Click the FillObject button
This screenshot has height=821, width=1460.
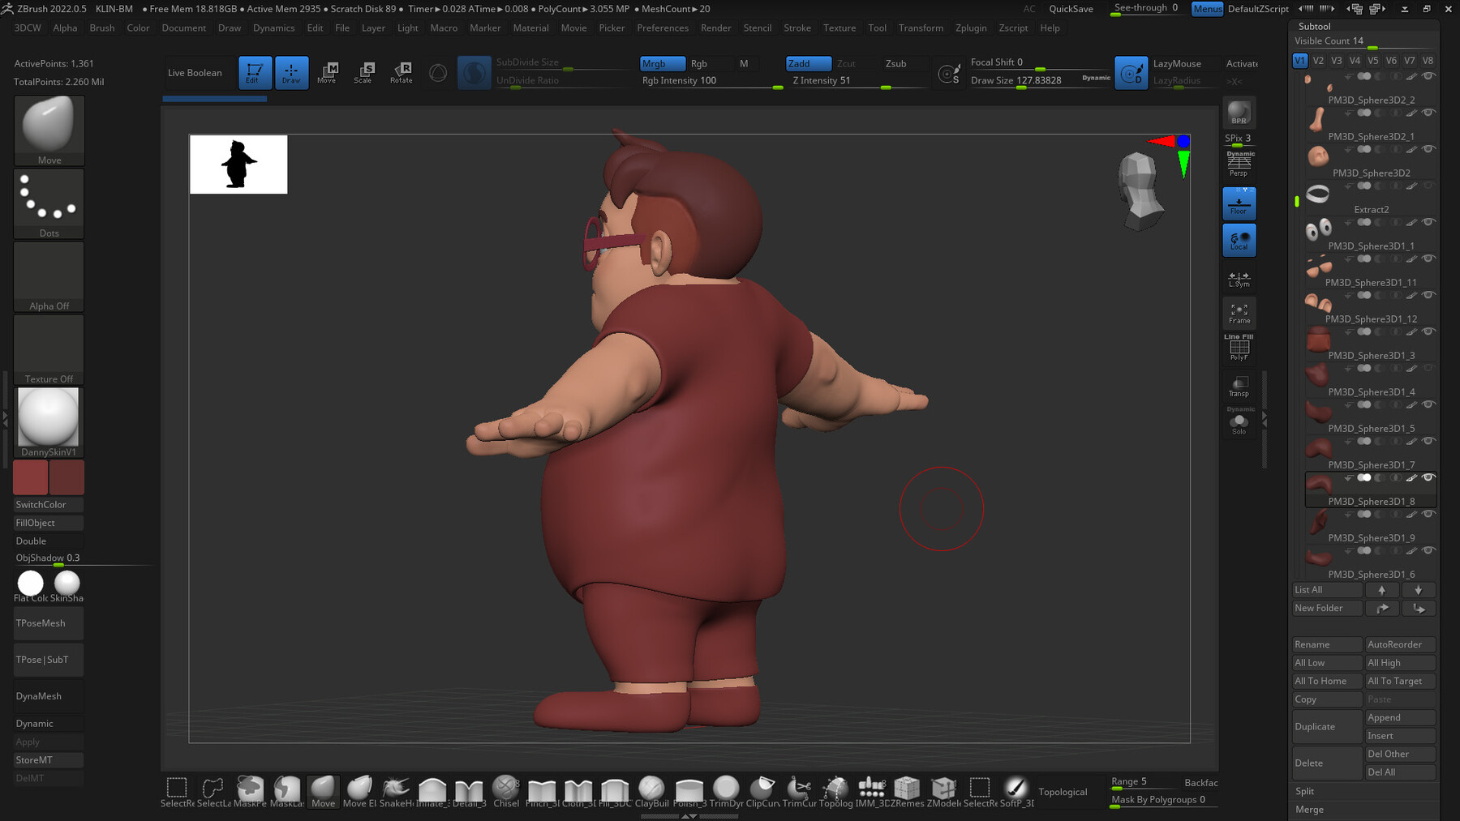click(x=49, y=523)
